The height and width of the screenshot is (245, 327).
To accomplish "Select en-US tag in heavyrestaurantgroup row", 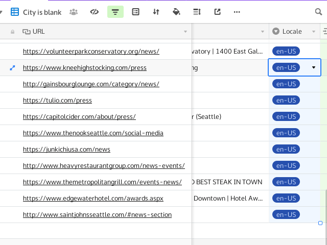I will (x=286, y=165).
